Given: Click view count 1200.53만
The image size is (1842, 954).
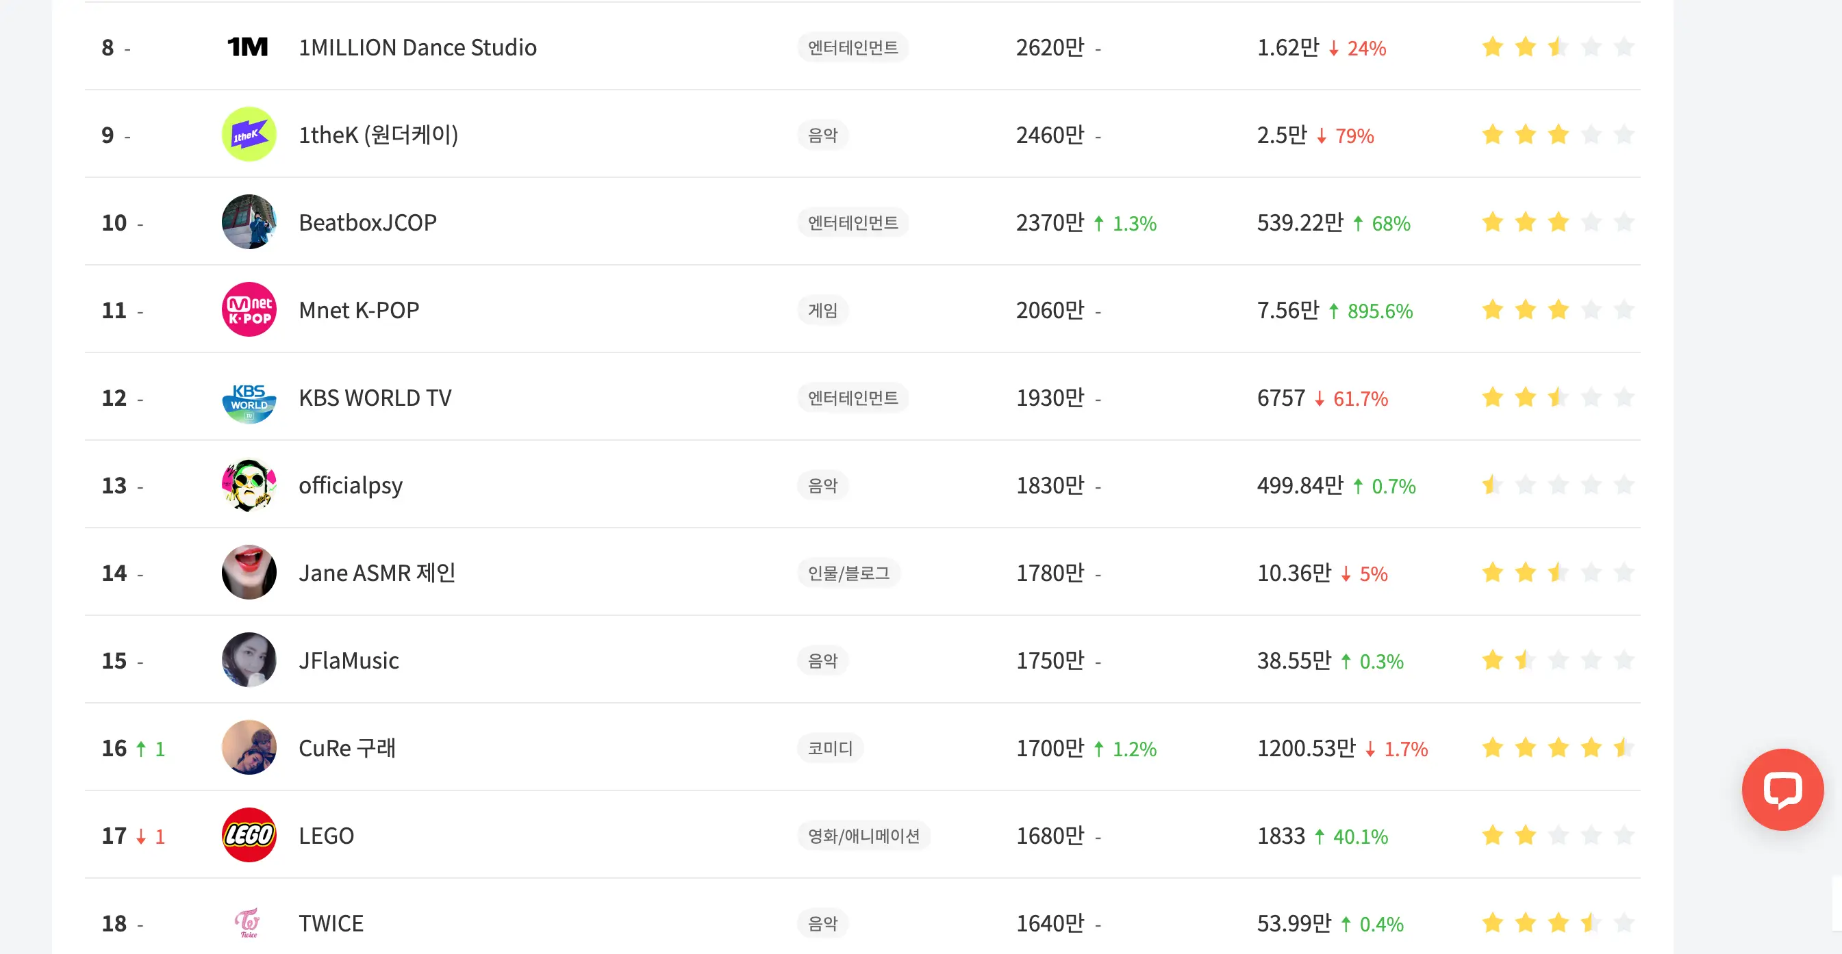Looking at the screenshot, I should click(1307, 747).
